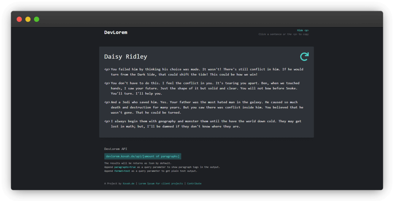
Task: Click the green maximize window button
Action: [37, 19]
